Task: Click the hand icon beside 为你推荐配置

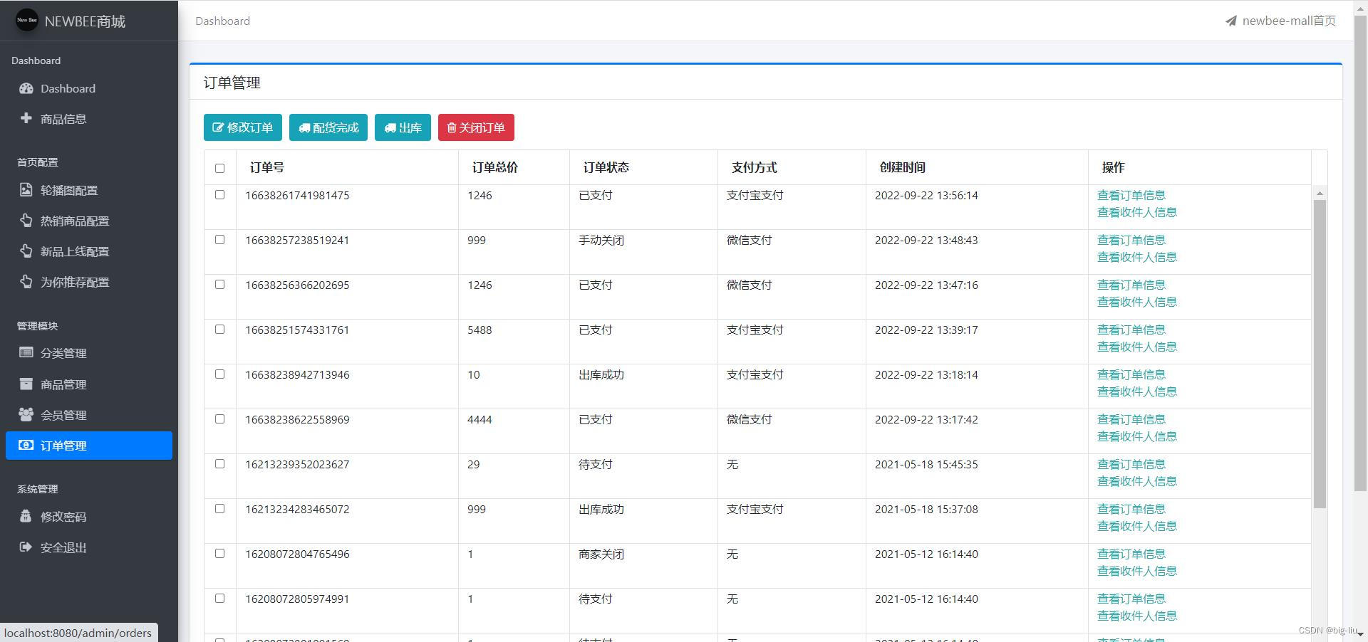Action: point(26,282)
